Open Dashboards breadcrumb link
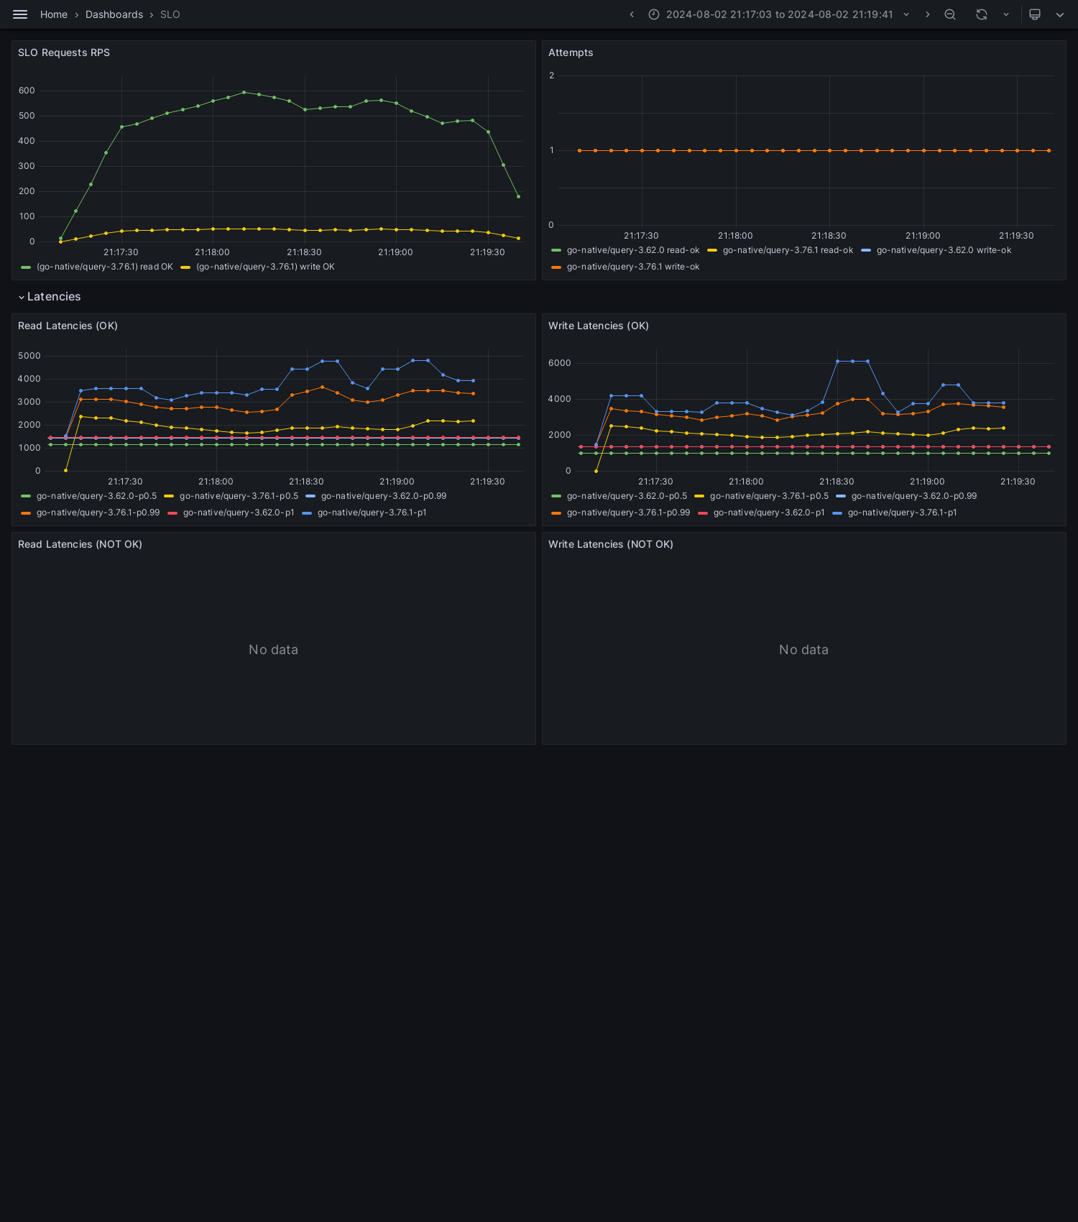Viewport: 1078px width, 1222px height. click(114, 14)
